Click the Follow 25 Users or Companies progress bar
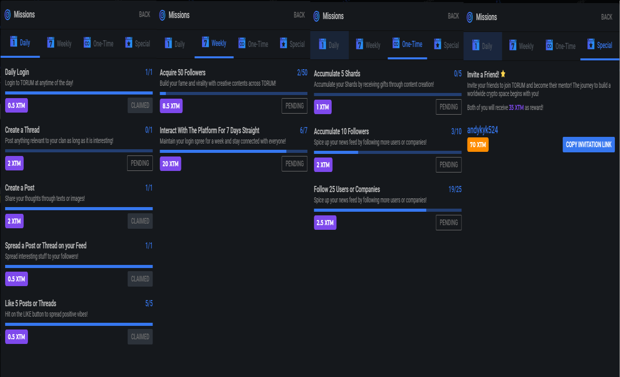 [x=388, y=210]
